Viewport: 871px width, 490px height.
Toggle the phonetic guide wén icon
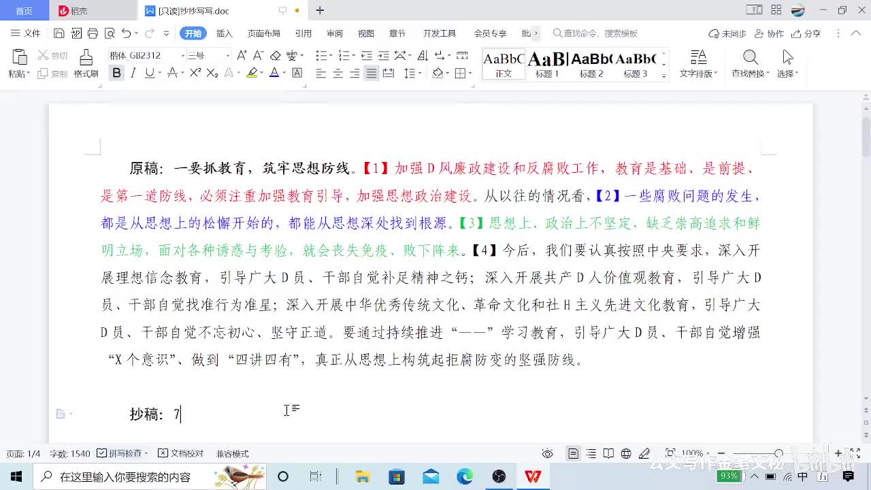(292, 56)
